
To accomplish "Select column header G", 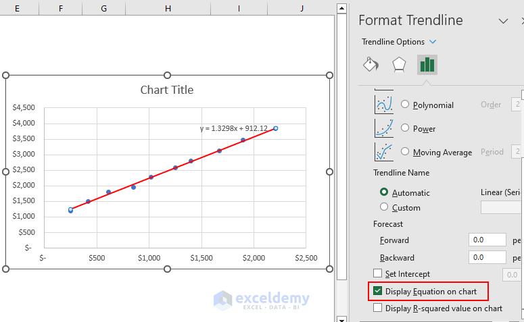I will [x=104, y=8].
